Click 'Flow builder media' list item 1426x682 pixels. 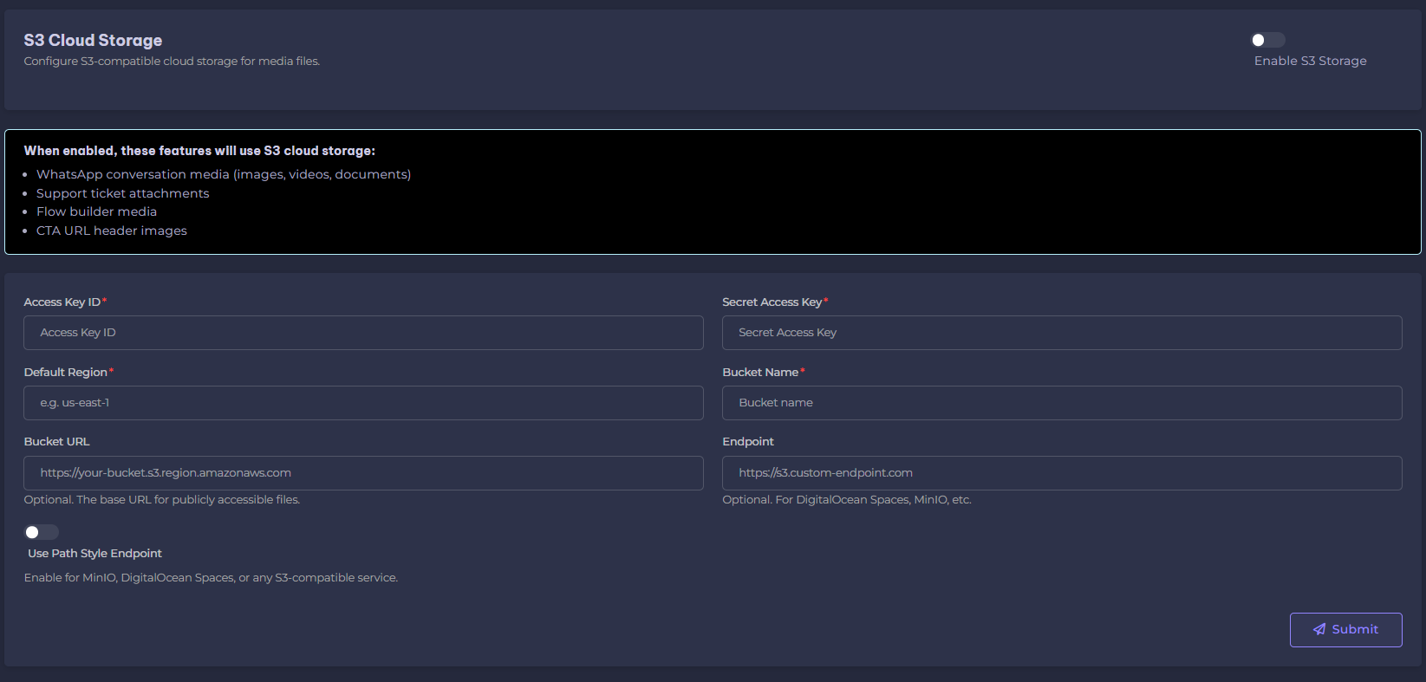(x=96, y=211)
